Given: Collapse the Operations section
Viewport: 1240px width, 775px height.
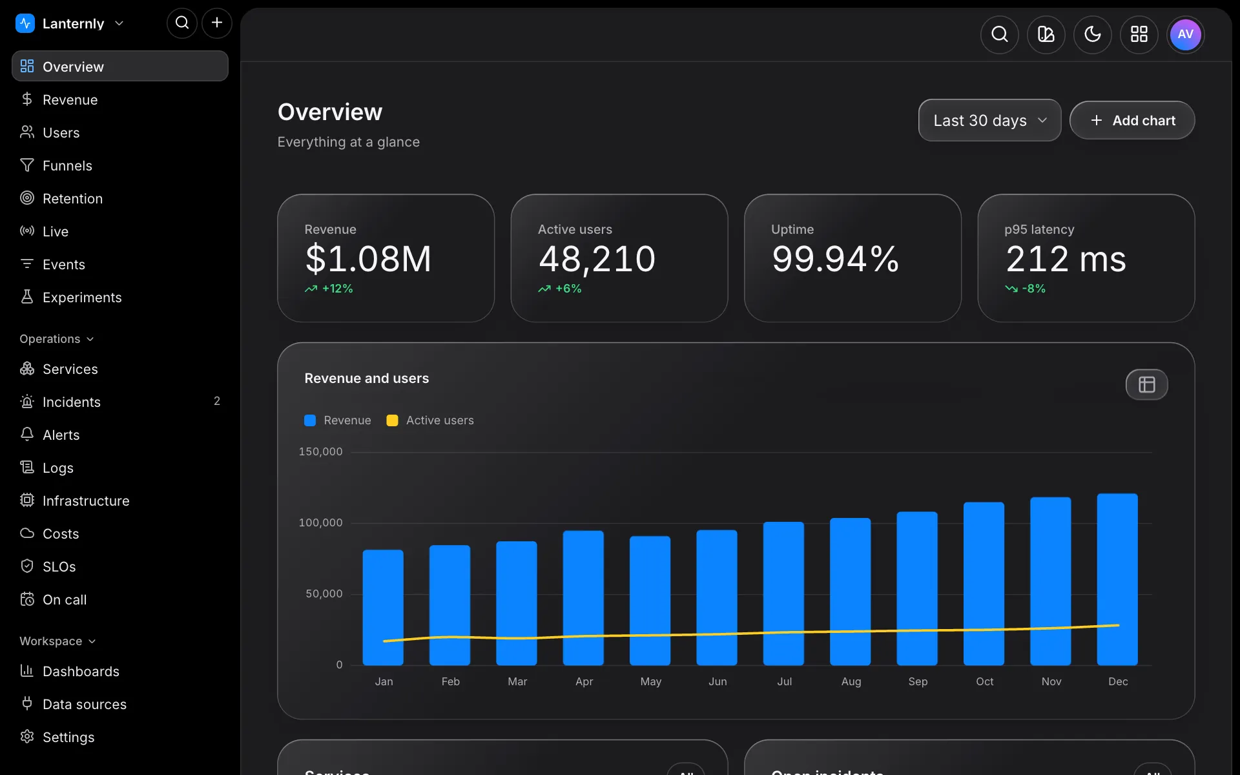Looking at the screenshot, I should click(x=57, y=338).
